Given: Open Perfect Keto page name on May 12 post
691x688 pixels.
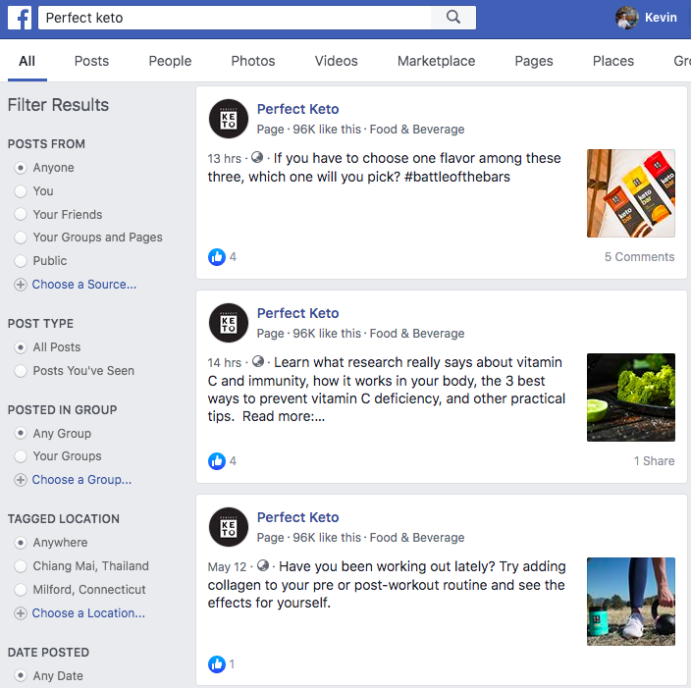Looking at the screenshot, I should coord(298,517).
